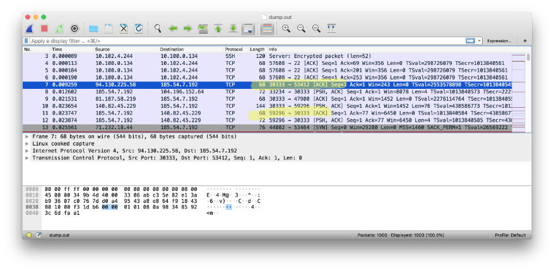The width and height of the screenshot is (554, 271).
Task: Jump to the last packet
Action: point(233,28)
